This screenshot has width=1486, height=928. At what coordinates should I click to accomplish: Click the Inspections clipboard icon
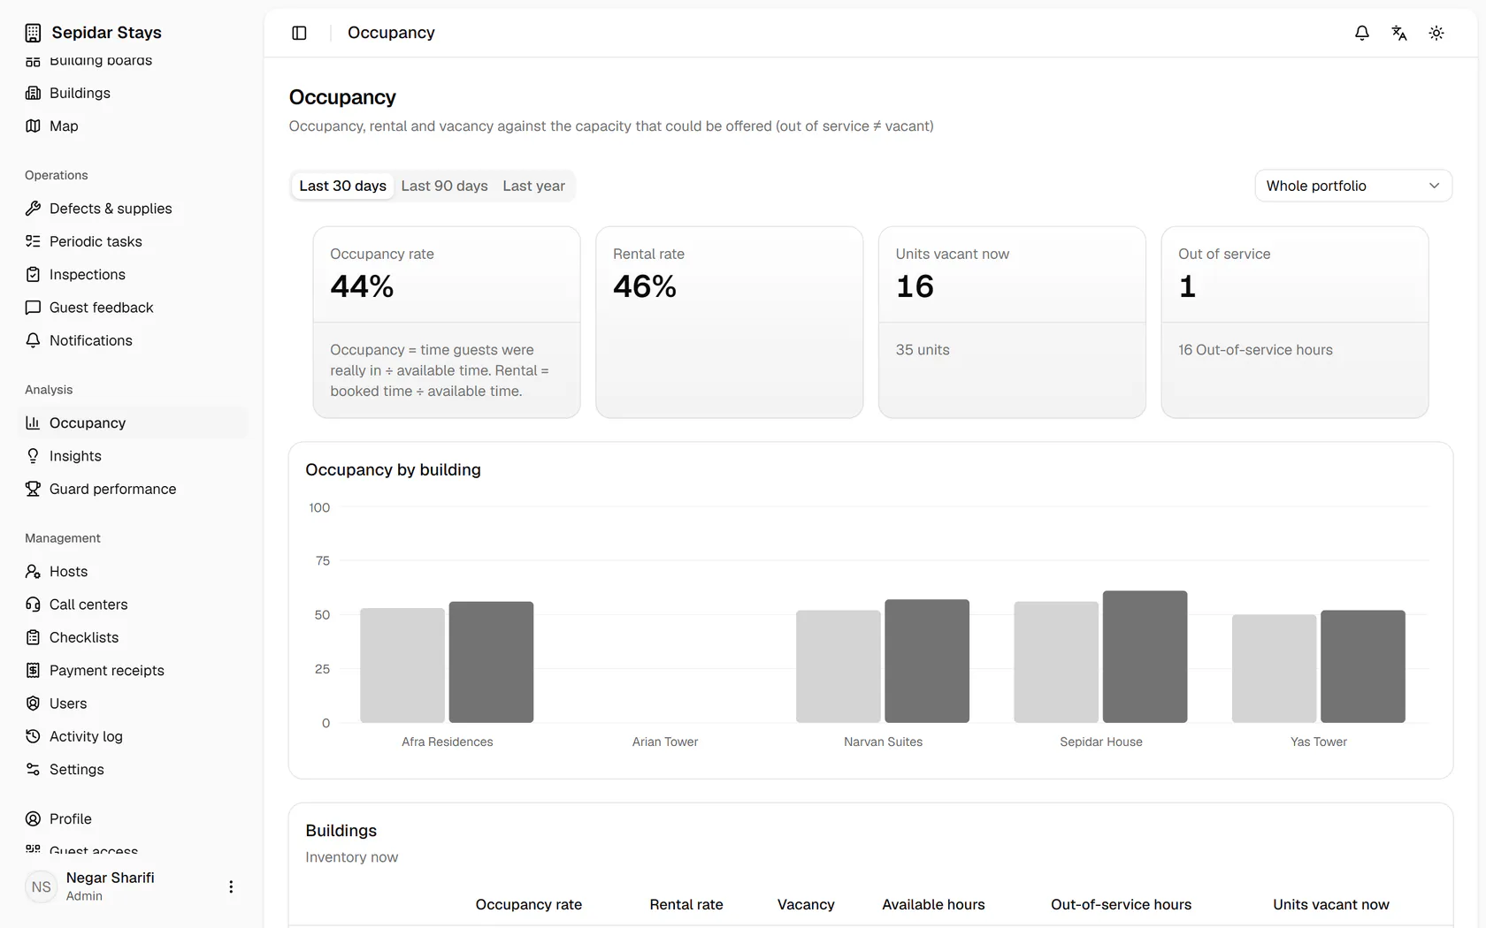[x=33, y=274]
